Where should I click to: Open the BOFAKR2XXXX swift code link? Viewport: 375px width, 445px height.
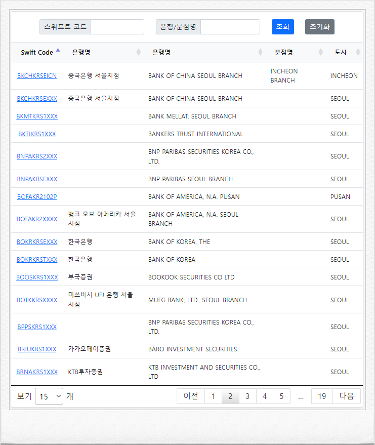[37, 219]
